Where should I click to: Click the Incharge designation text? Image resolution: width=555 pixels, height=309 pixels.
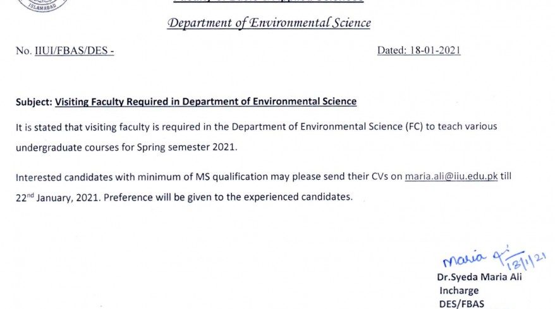(459, 291)
